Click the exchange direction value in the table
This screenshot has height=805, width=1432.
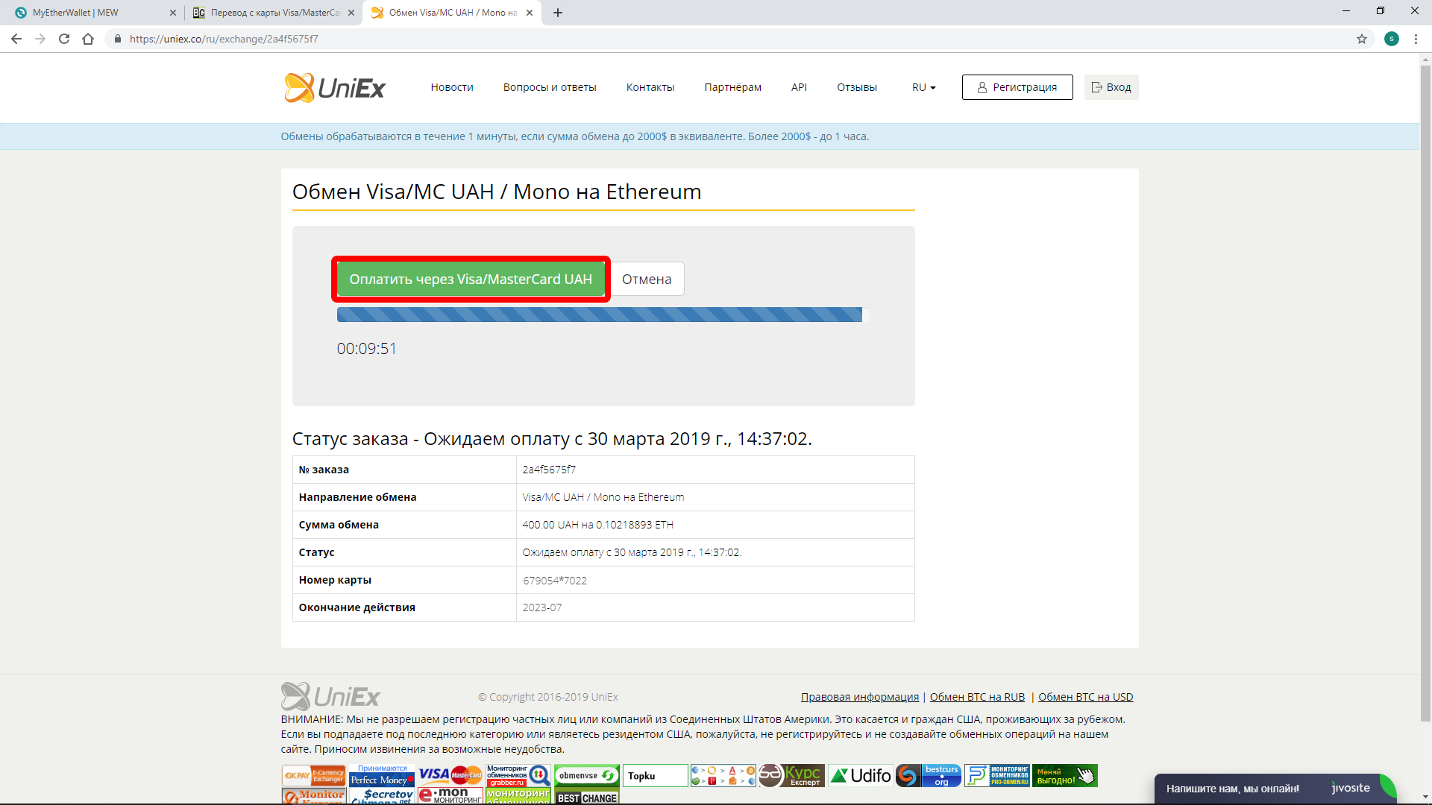point(603,497)
